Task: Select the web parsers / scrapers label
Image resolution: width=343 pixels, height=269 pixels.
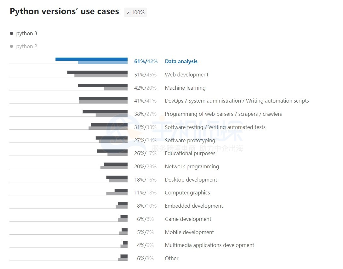Action: [223, 114]
